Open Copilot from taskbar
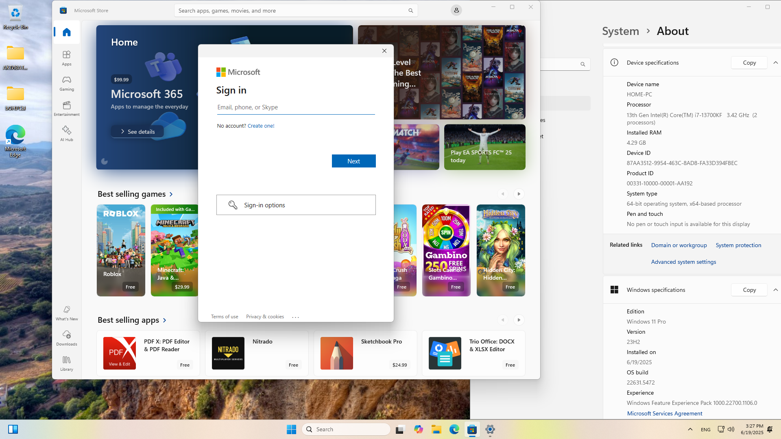 tap(419, 429)
